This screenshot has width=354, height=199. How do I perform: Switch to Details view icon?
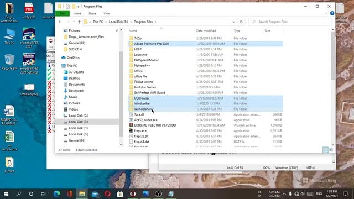pyautogui.click(x=325, y=150)
